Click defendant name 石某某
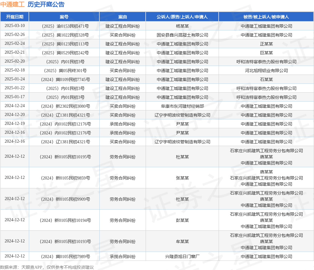The height and width of the screenshot is (270, 314). pos(266,79)
